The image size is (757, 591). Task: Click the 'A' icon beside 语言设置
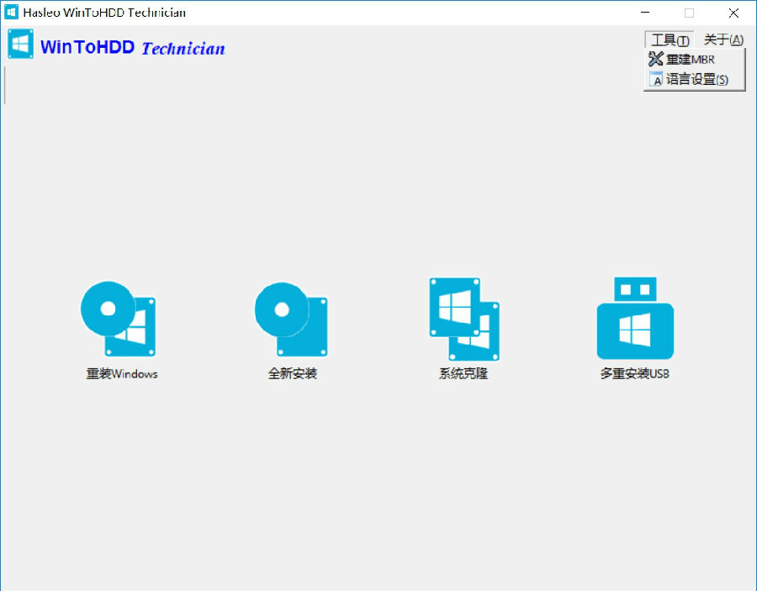tap(656, 80)
